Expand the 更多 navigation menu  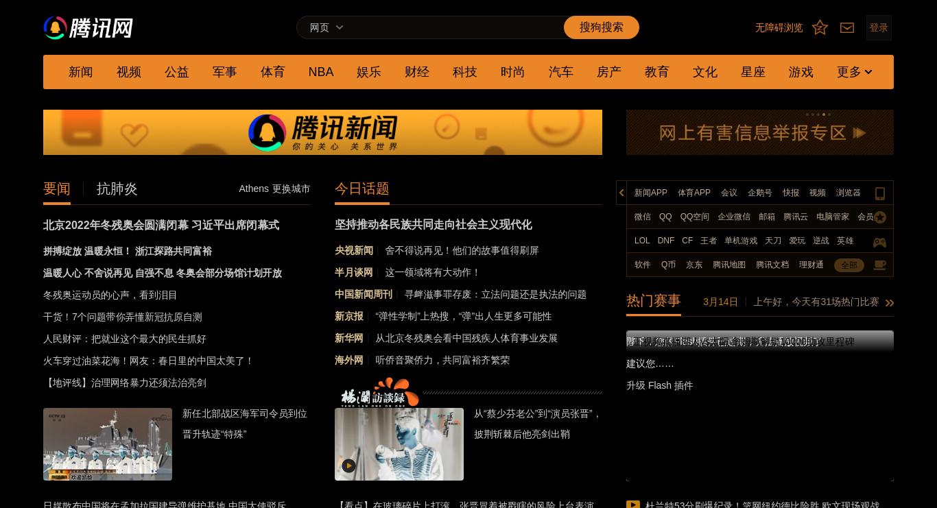[855, 72]
